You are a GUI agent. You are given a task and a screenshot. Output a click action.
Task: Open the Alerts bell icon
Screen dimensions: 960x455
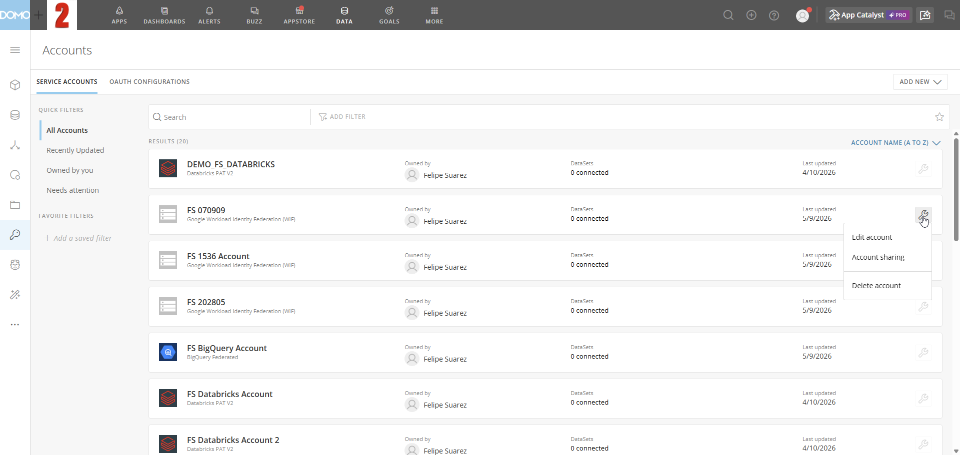click(x=209, y=15)
